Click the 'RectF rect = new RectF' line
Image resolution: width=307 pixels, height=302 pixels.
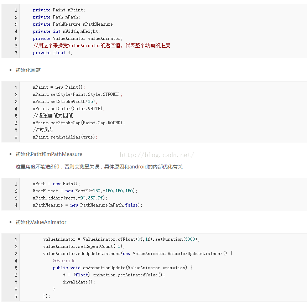(85, 191)
